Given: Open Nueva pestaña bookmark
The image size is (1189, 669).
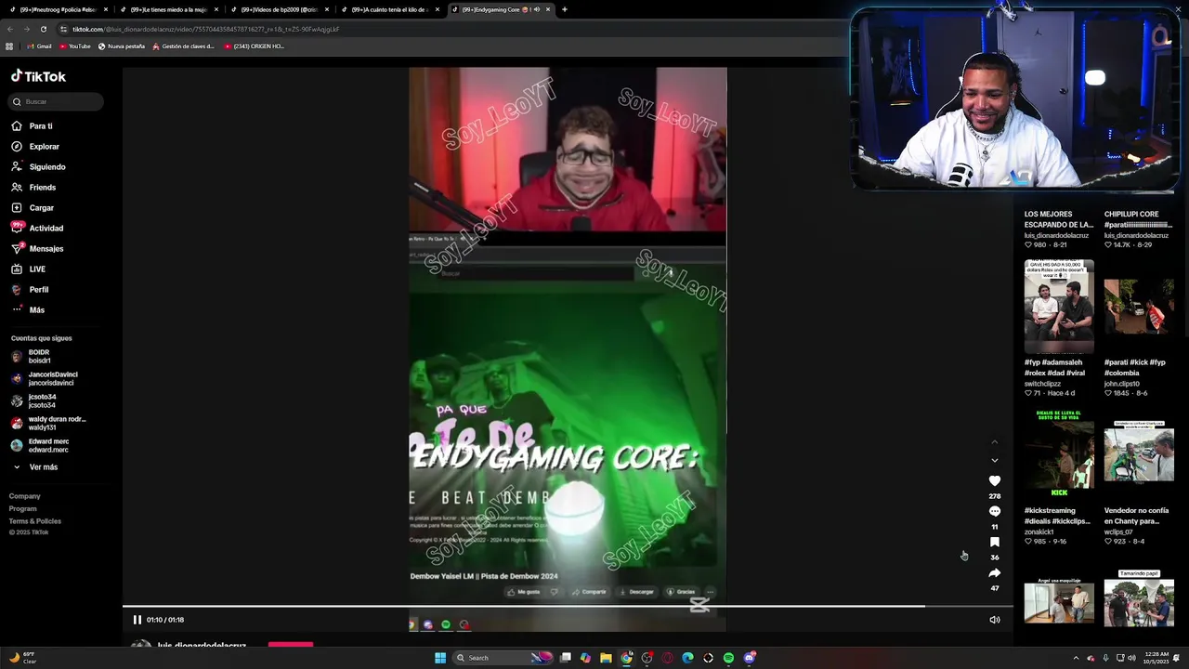Looking at the screenshot, I should coord(122,46).
